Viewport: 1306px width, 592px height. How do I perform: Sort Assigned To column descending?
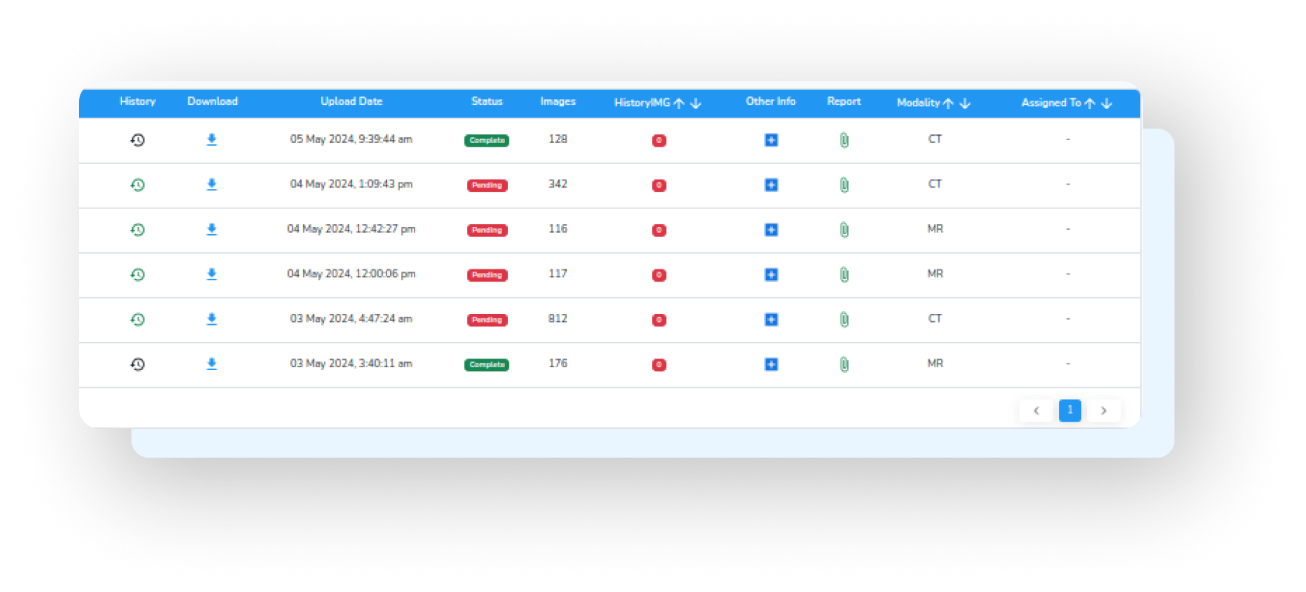(x=1106, y=103)
